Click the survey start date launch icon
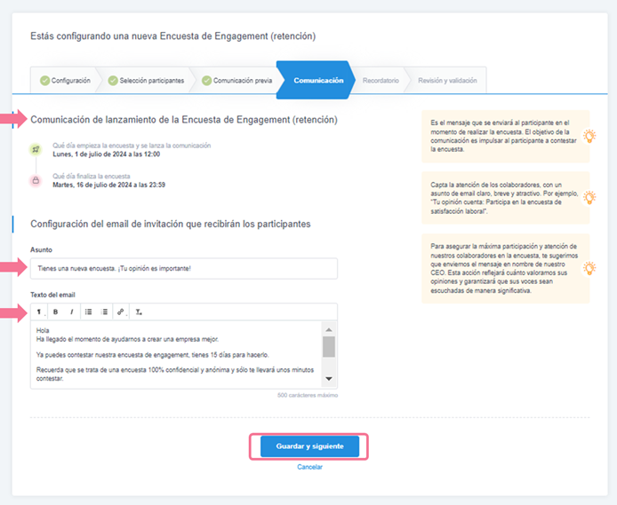This screenshot has width=617, height=505. 37,149
